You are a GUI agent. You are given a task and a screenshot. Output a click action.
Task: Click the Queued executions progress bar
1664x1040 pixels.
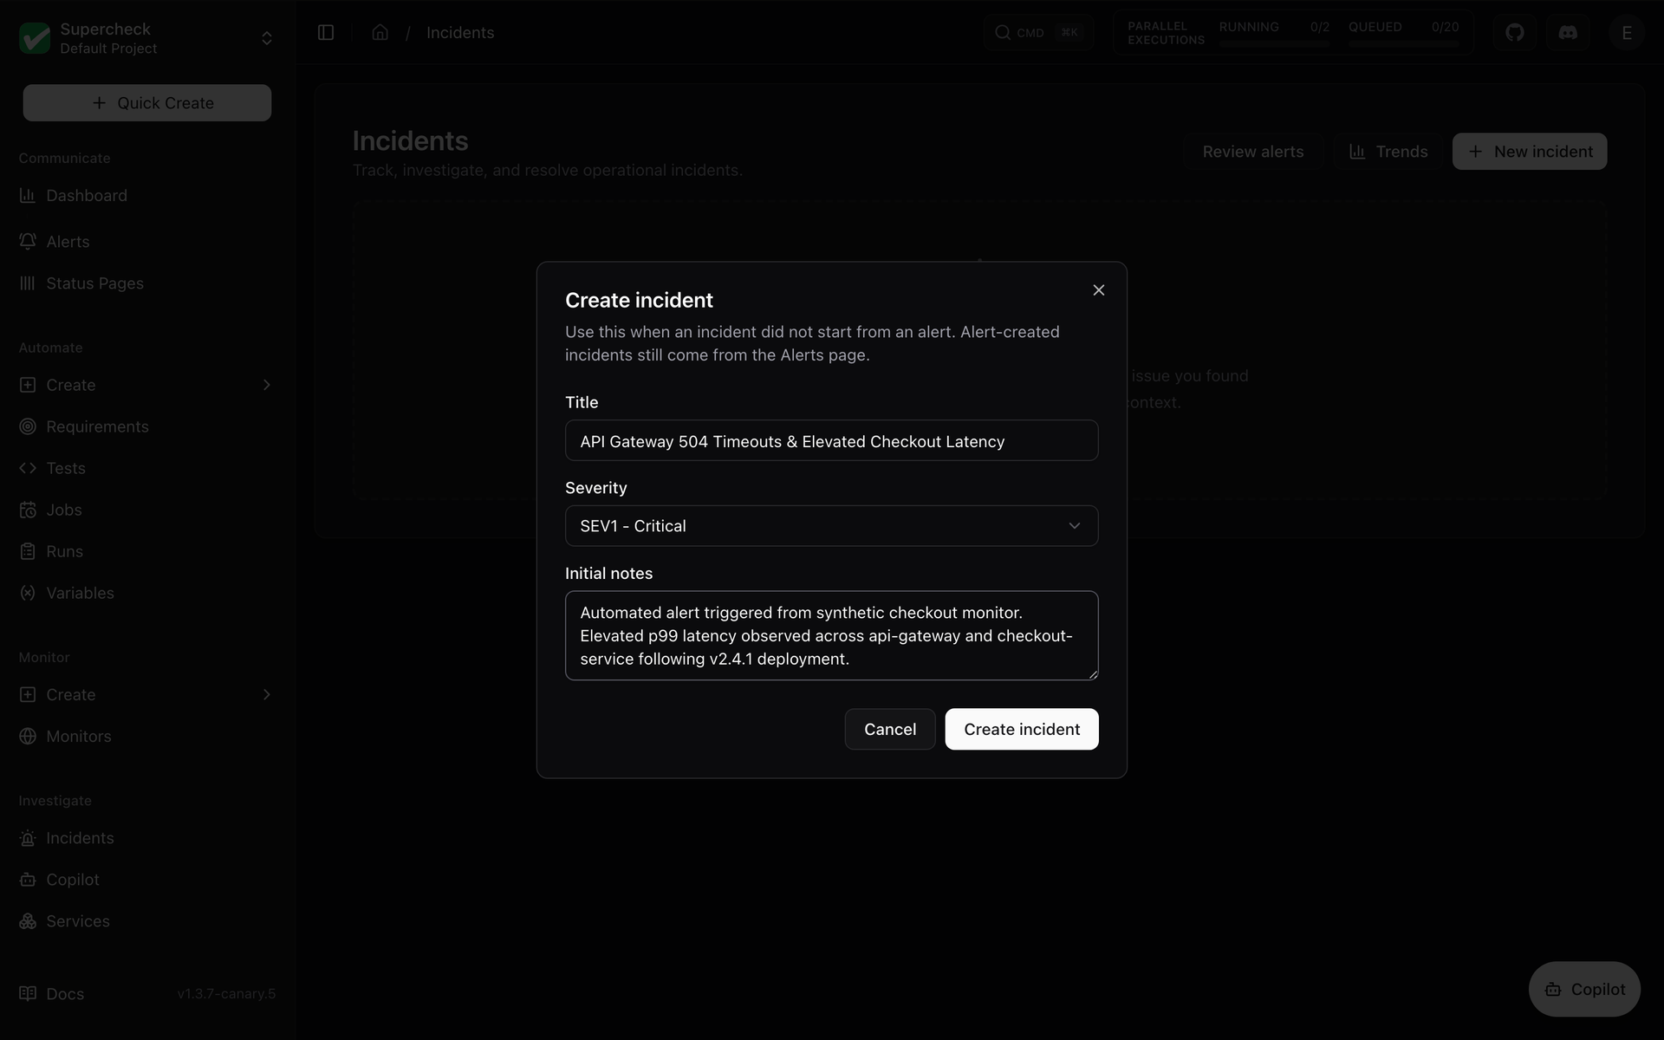click(x=1404, y=42)
